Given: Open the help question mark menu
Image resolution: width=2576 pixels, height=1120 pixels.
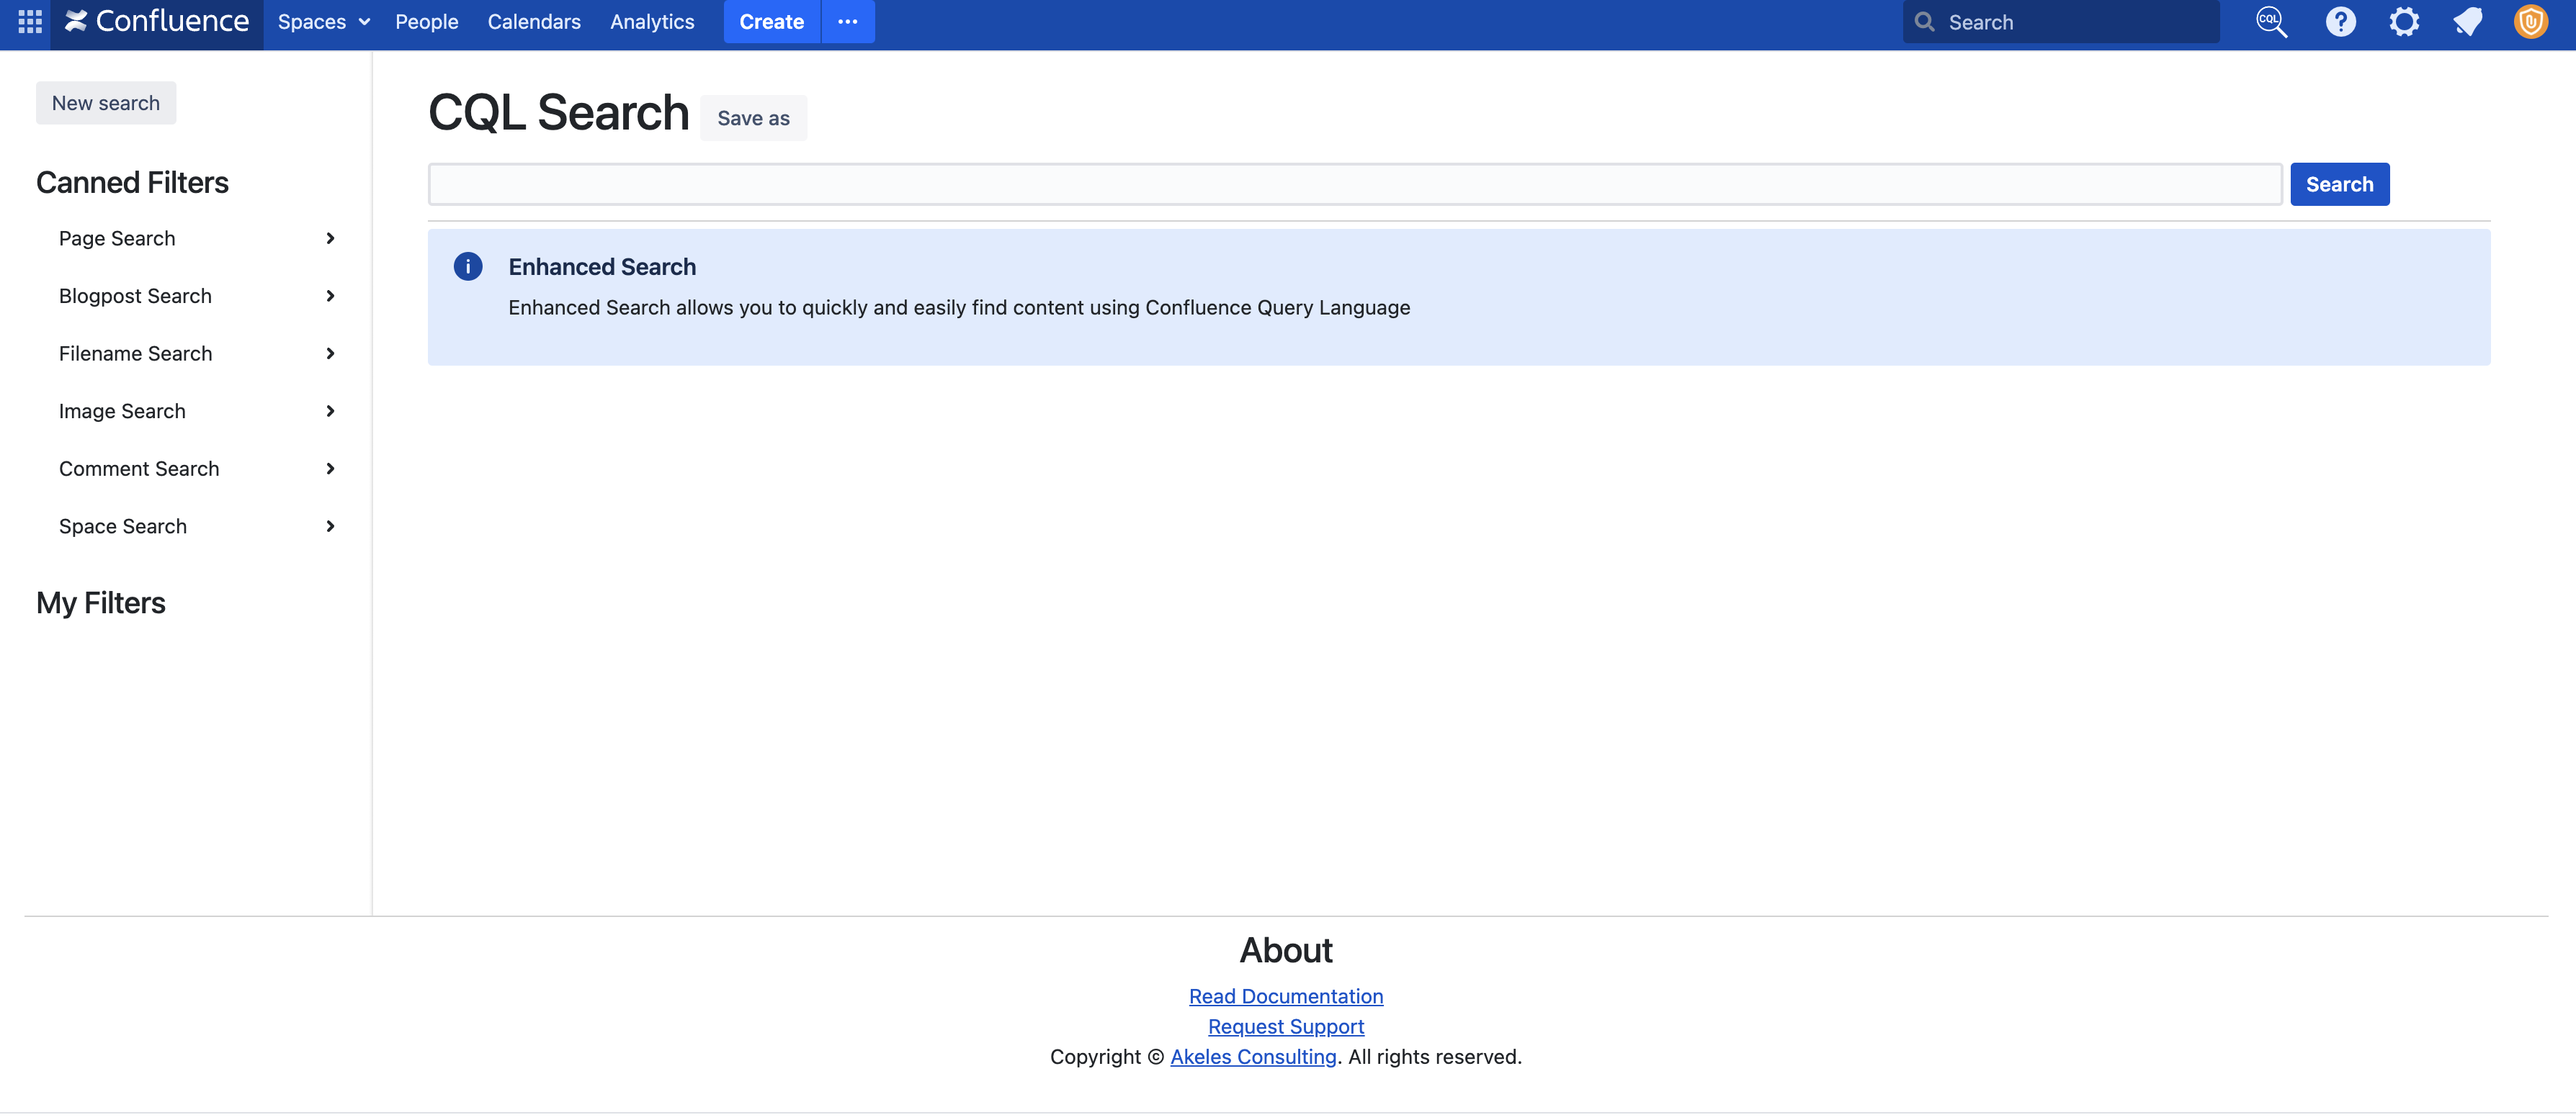Looking at the screenshot, I should pyautogui.click(x=2340, y=21).
